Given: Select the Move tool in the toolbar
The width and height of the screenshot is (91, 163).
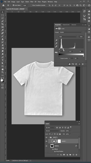Looking at the screenshot, I should [3, 12].
